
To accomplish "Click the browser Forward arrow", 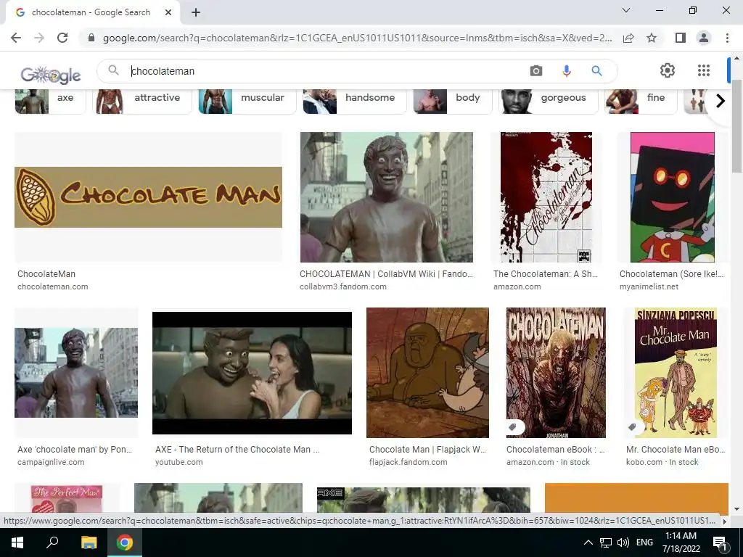I will pos(39,38).
